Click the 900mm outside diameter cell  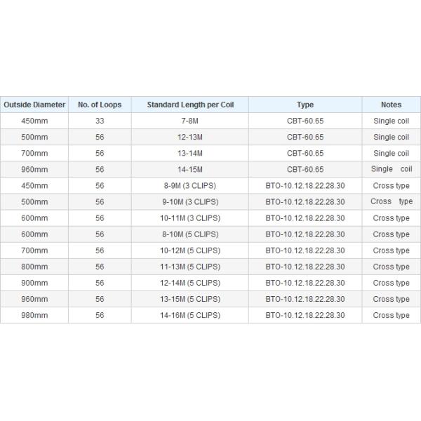click(34, 283)
